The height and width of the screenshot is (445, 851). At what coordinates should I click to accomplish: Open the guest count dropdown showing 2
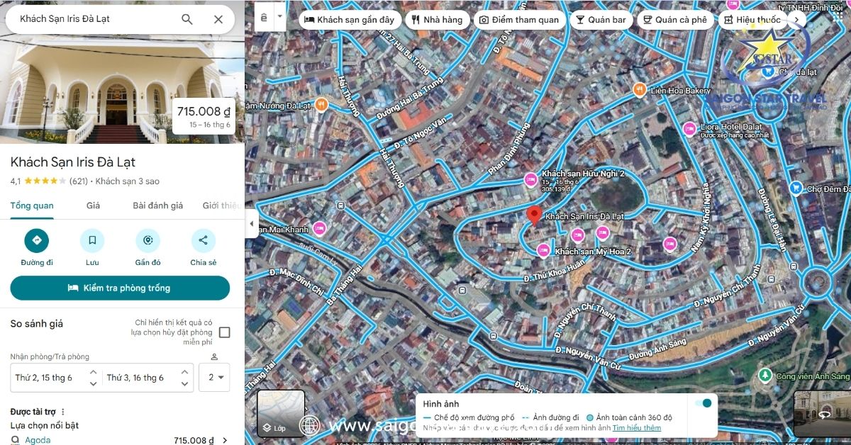coord(214,378)
